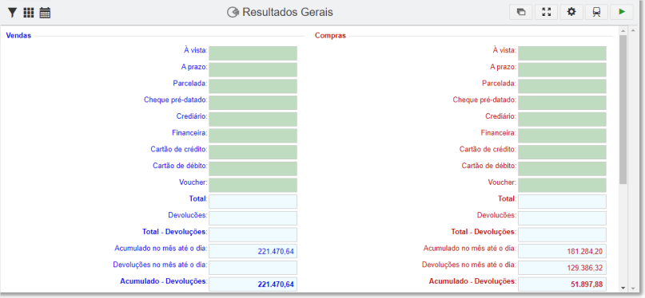Click the Resultados Gerais title

[x=288, y=12]
